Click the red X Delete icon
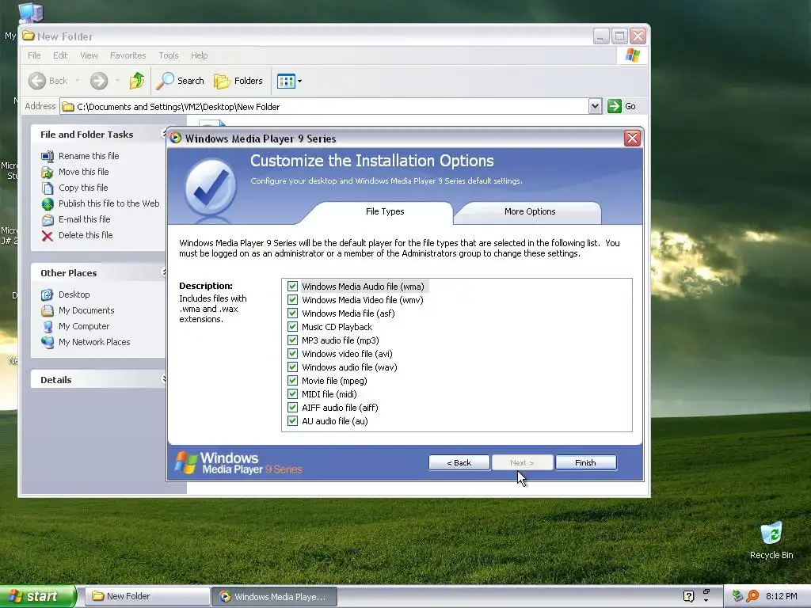811x608 pixels. click(x=47, y=236)
